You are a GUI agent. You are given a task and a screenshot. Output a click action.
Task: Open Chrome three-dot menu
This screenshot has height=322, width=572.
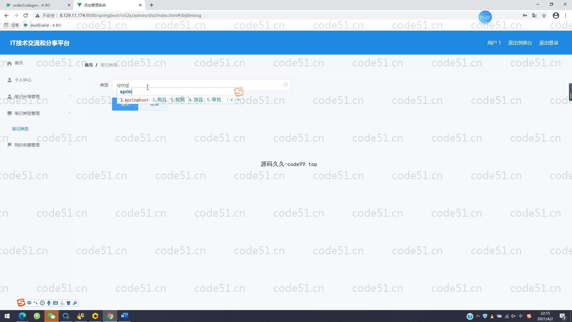click(565, 16)
